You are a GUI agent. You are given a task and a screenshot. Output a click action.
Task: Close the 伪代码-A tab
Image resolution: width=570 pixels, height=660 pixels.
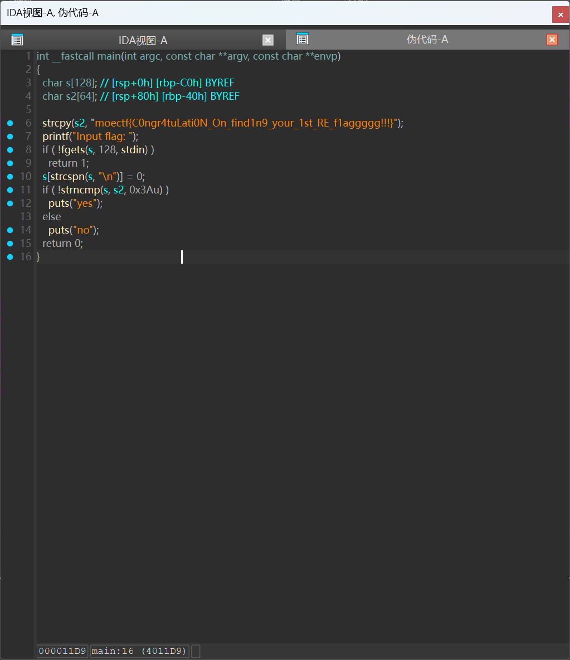[x=552, y=40]
